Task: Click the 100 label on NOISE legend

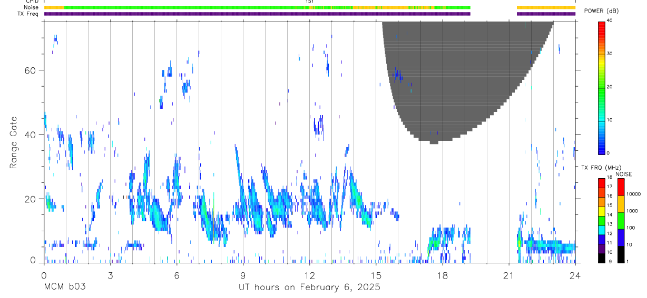Action: pos(631,228)
